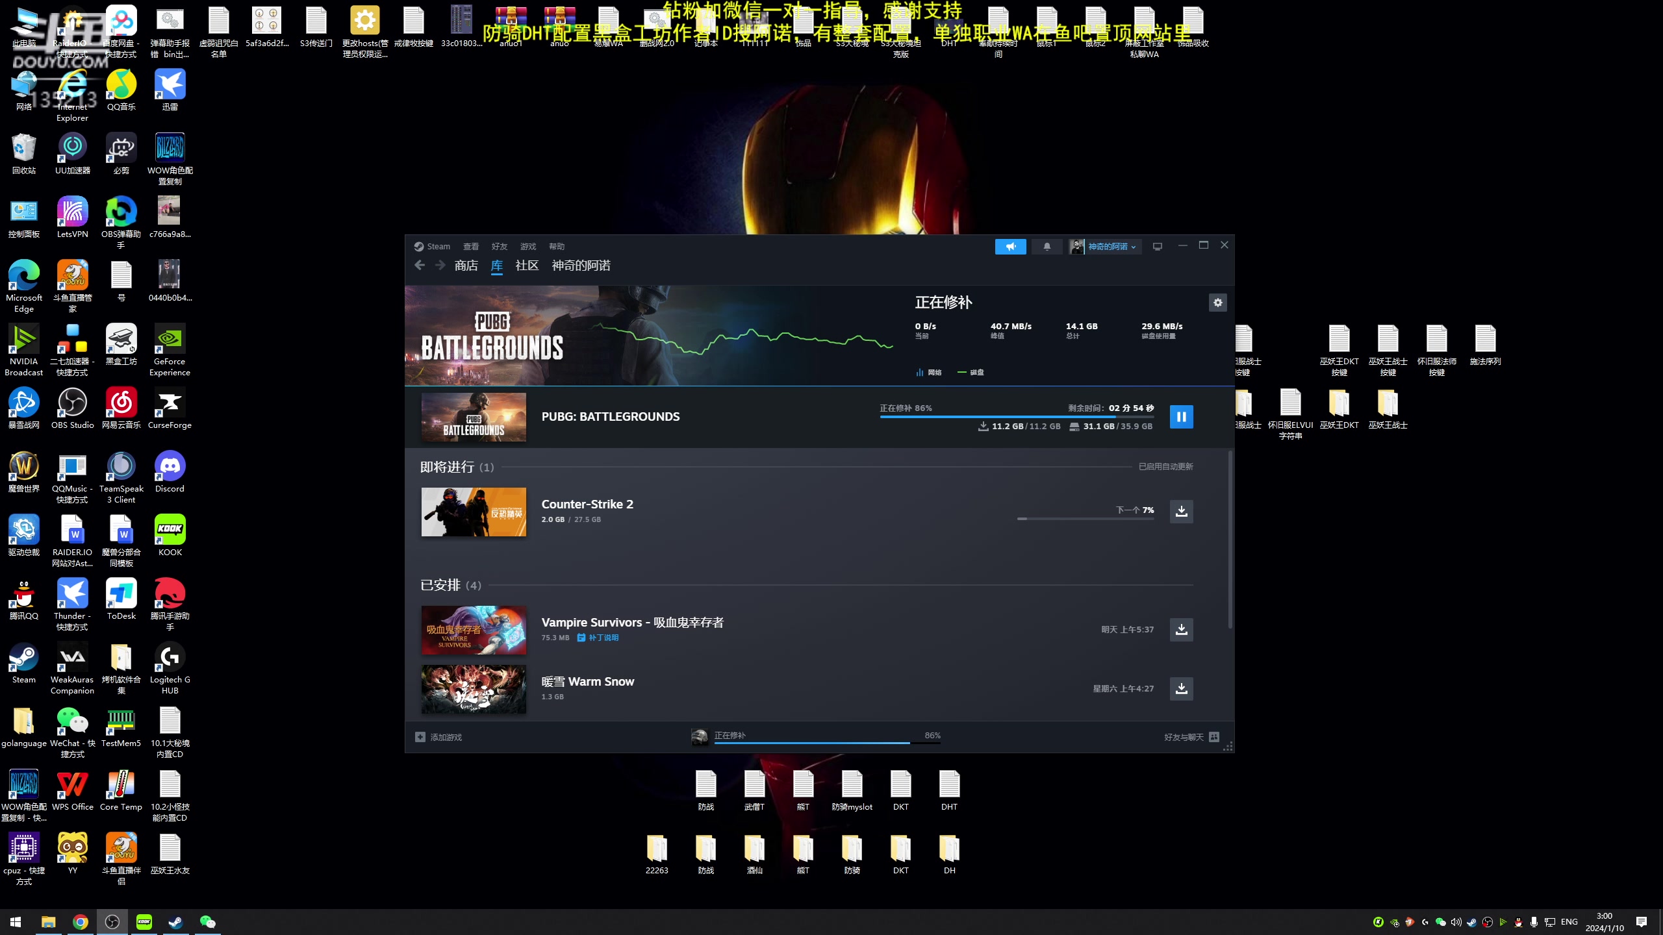Select the TeamSpeak 3 Client icon
This screenshot has width=1663, height=935.
[121, 477]
